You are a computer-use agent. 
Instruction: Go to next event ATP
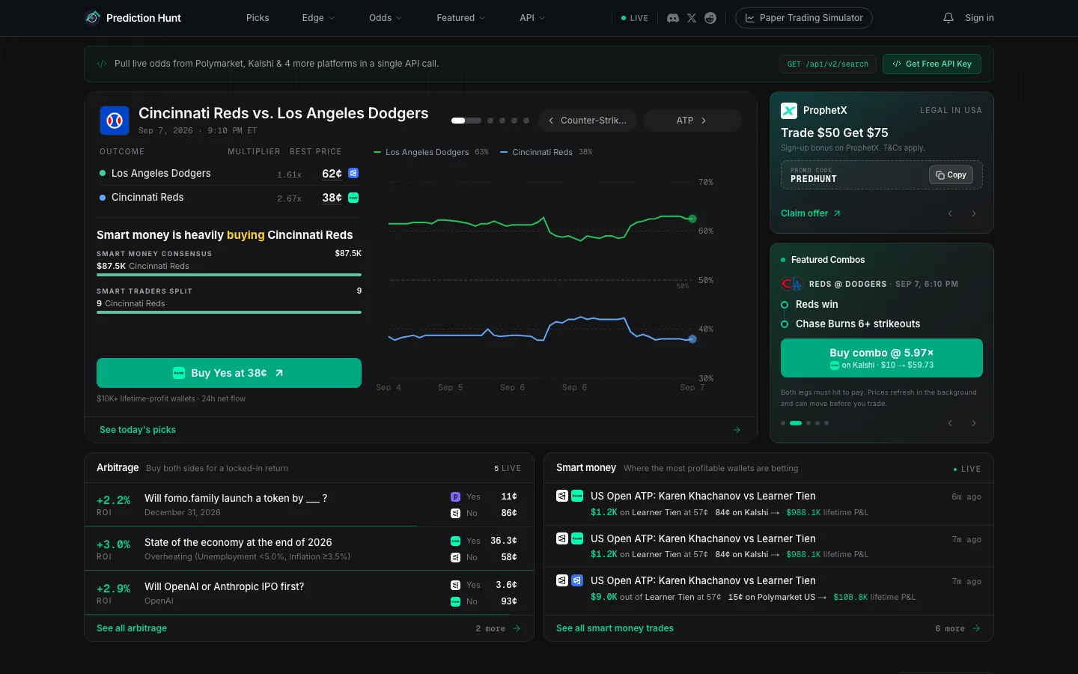[692, 121]
